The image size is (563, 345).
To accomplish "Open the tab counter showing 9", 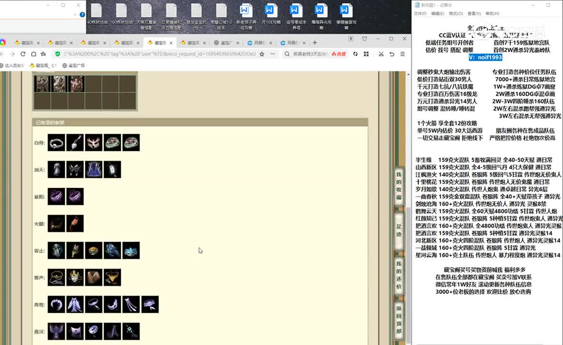I will click(x=351, y=39).
